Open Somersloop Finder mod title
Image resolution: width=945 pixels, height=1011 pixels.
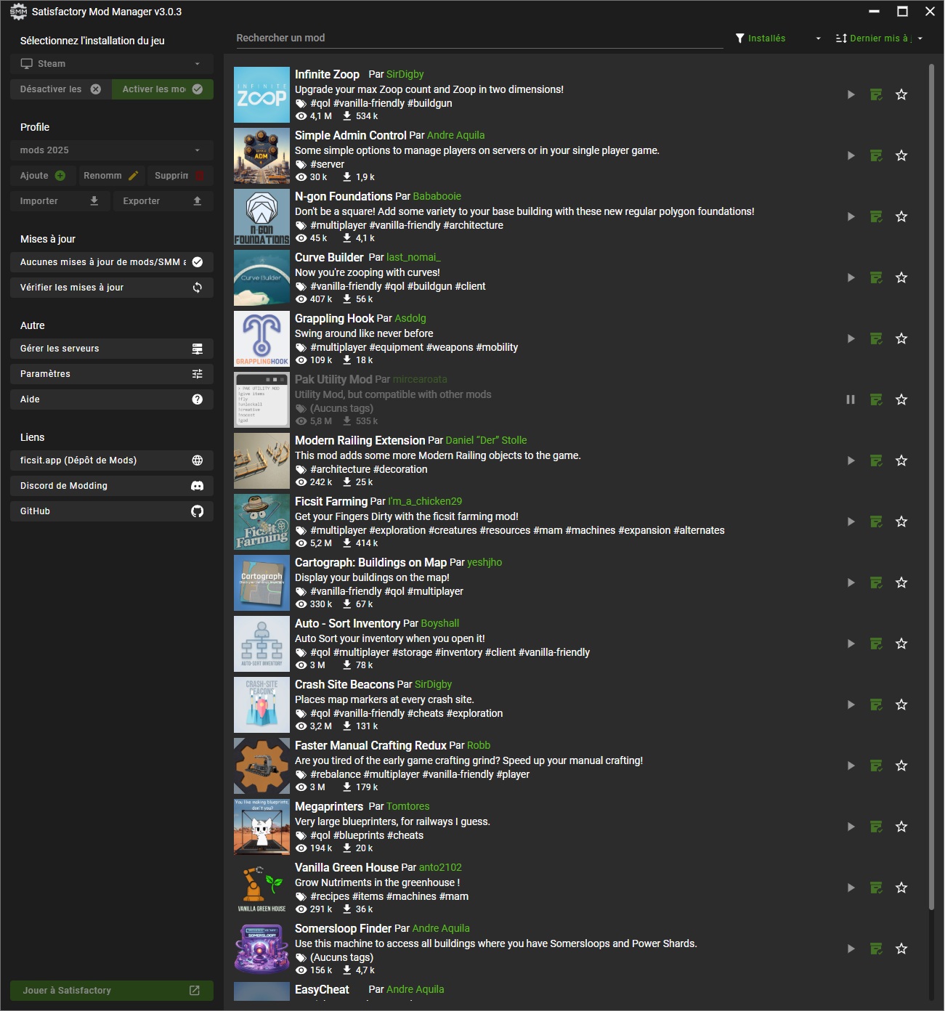(344, 928)
